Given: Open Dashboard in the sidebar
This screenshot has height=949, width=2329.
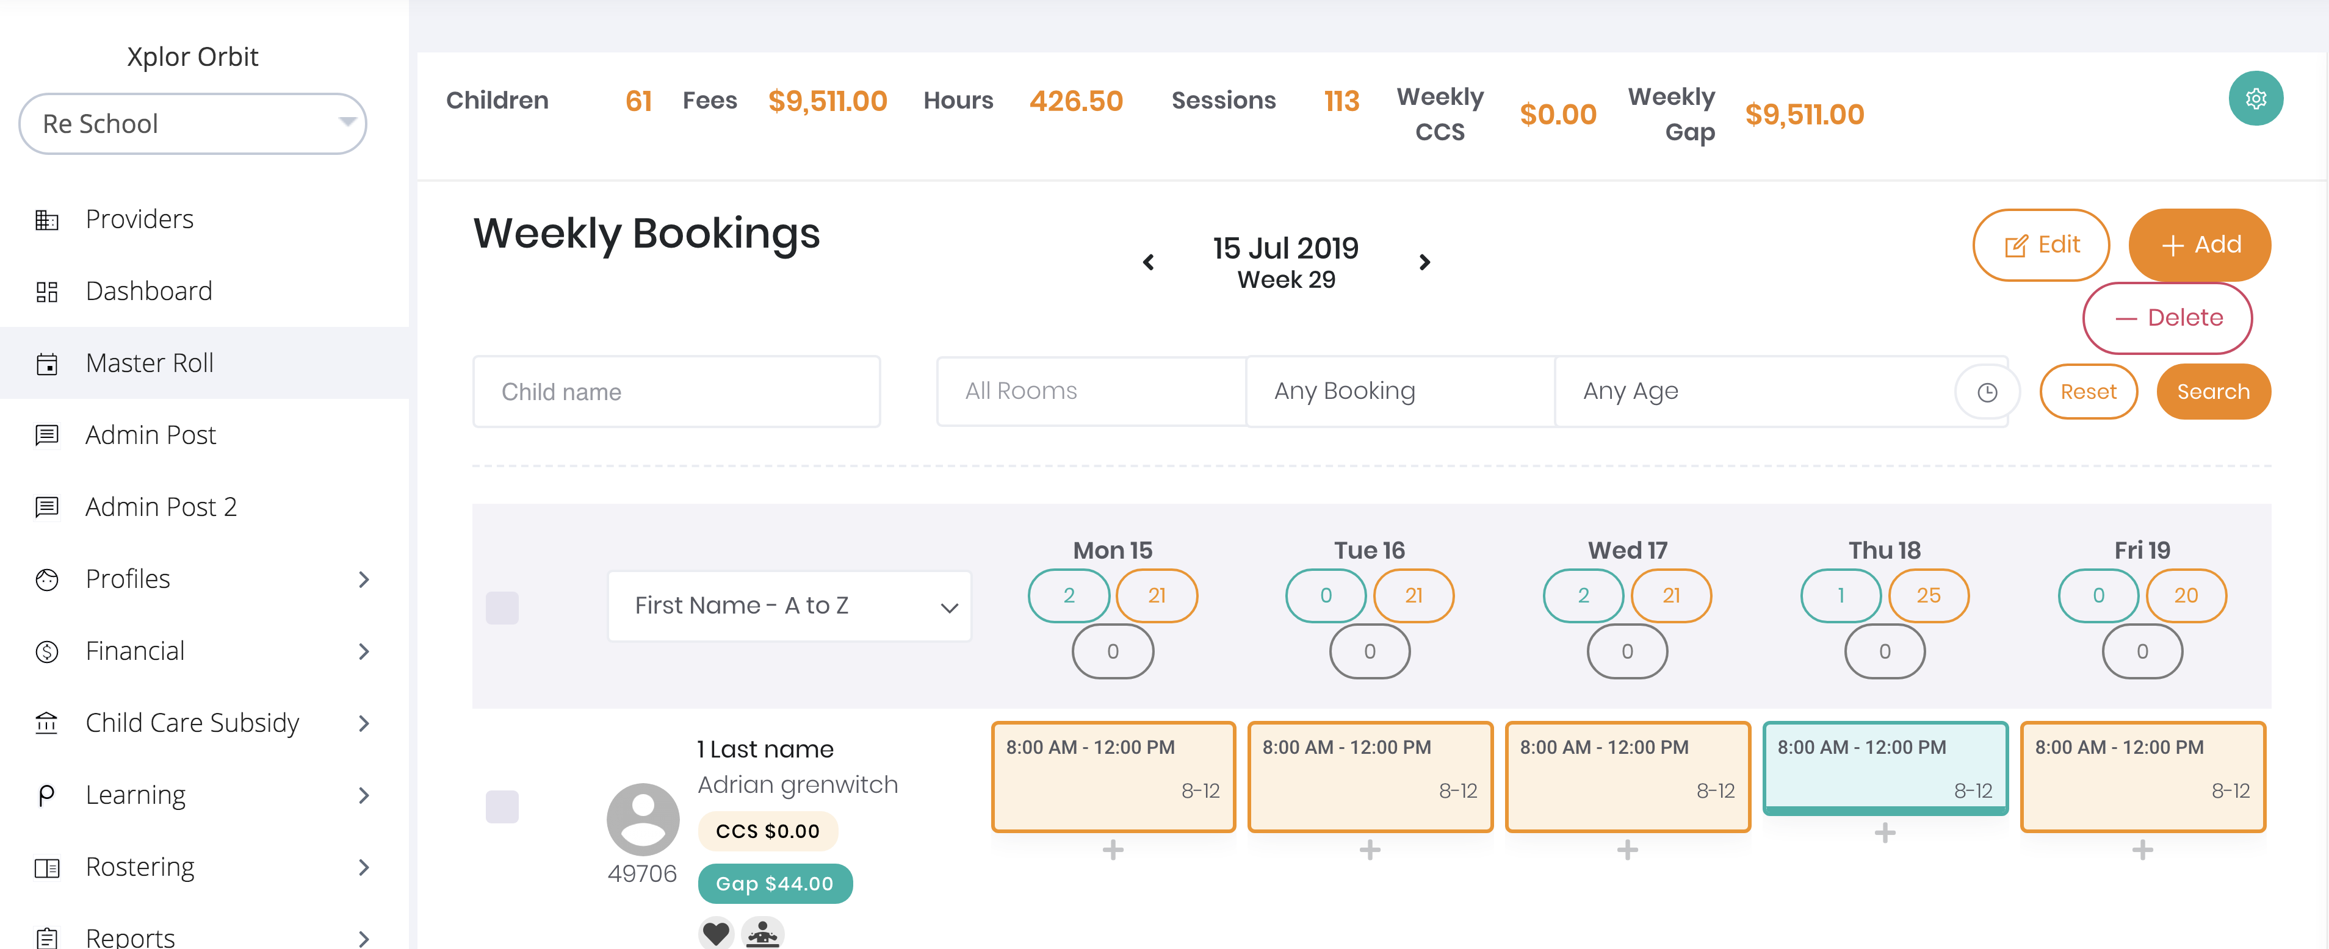Looking at the screenshot, I should (148, 291).
